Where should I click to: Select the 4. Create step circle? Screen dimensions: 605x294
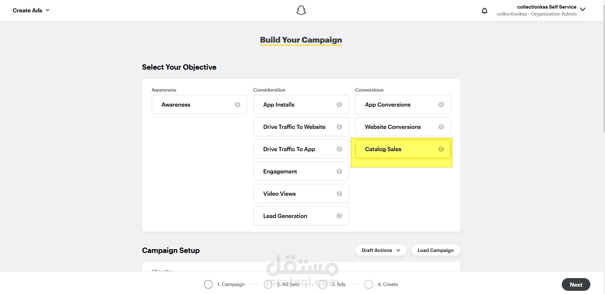(x=369, y=284)
